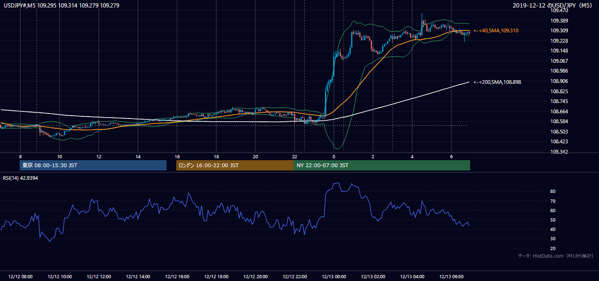This screenshot has width=599, height=281.
Task: Click the bottom time label 12/12 18:00
Action: 216,277
